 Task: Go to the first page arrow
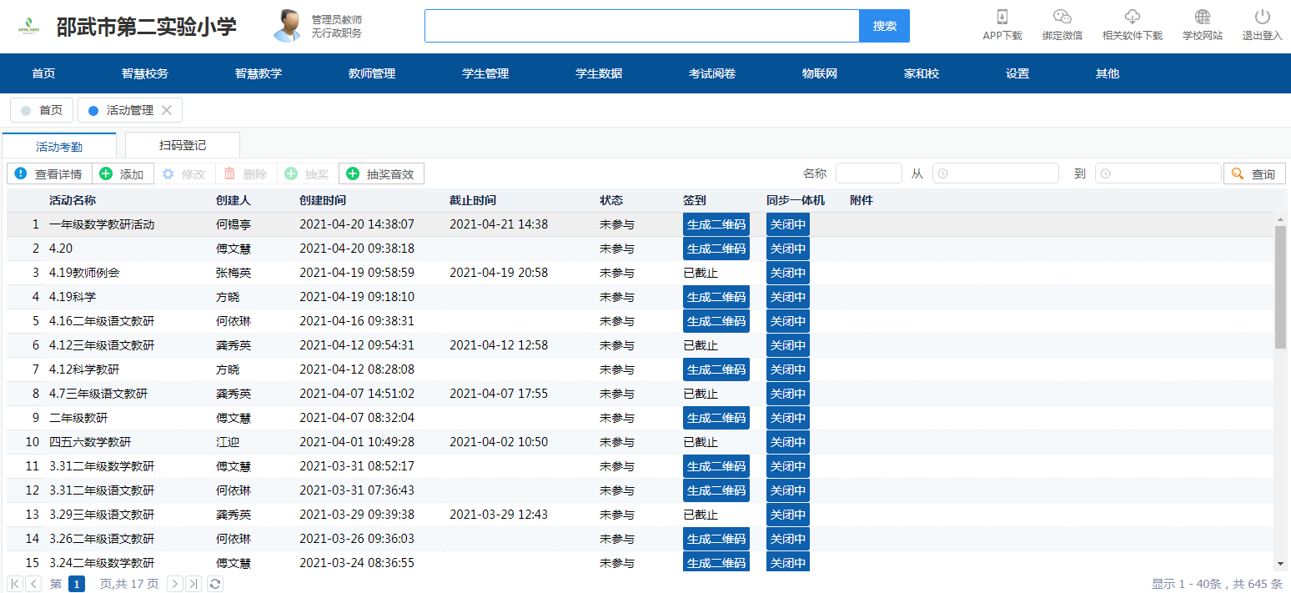pyautogui.click(x=15, y=584)
